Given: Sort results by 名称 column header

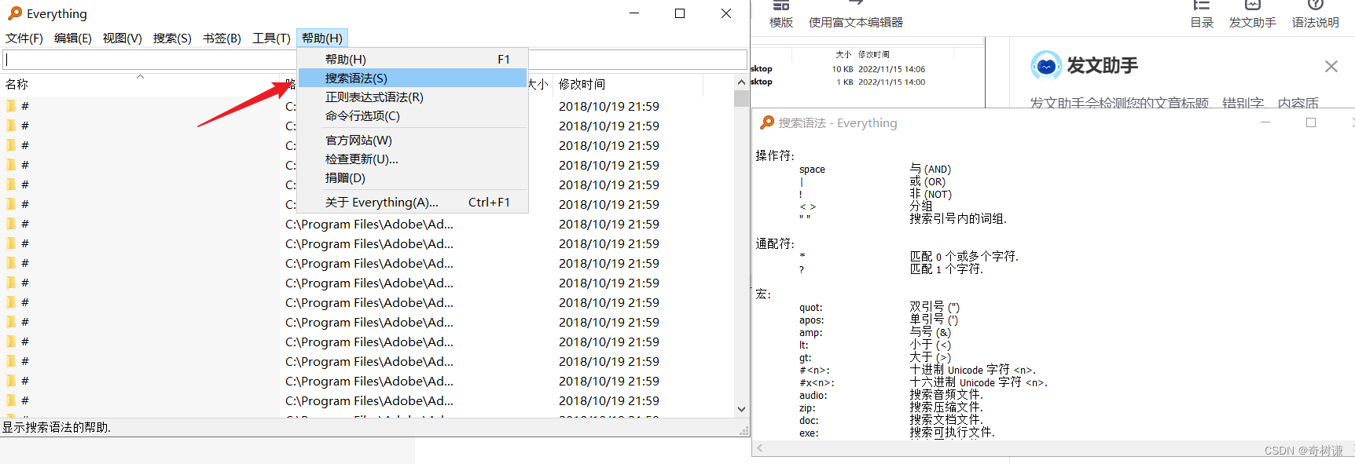Looking at the screenshot, I should 140,84.
